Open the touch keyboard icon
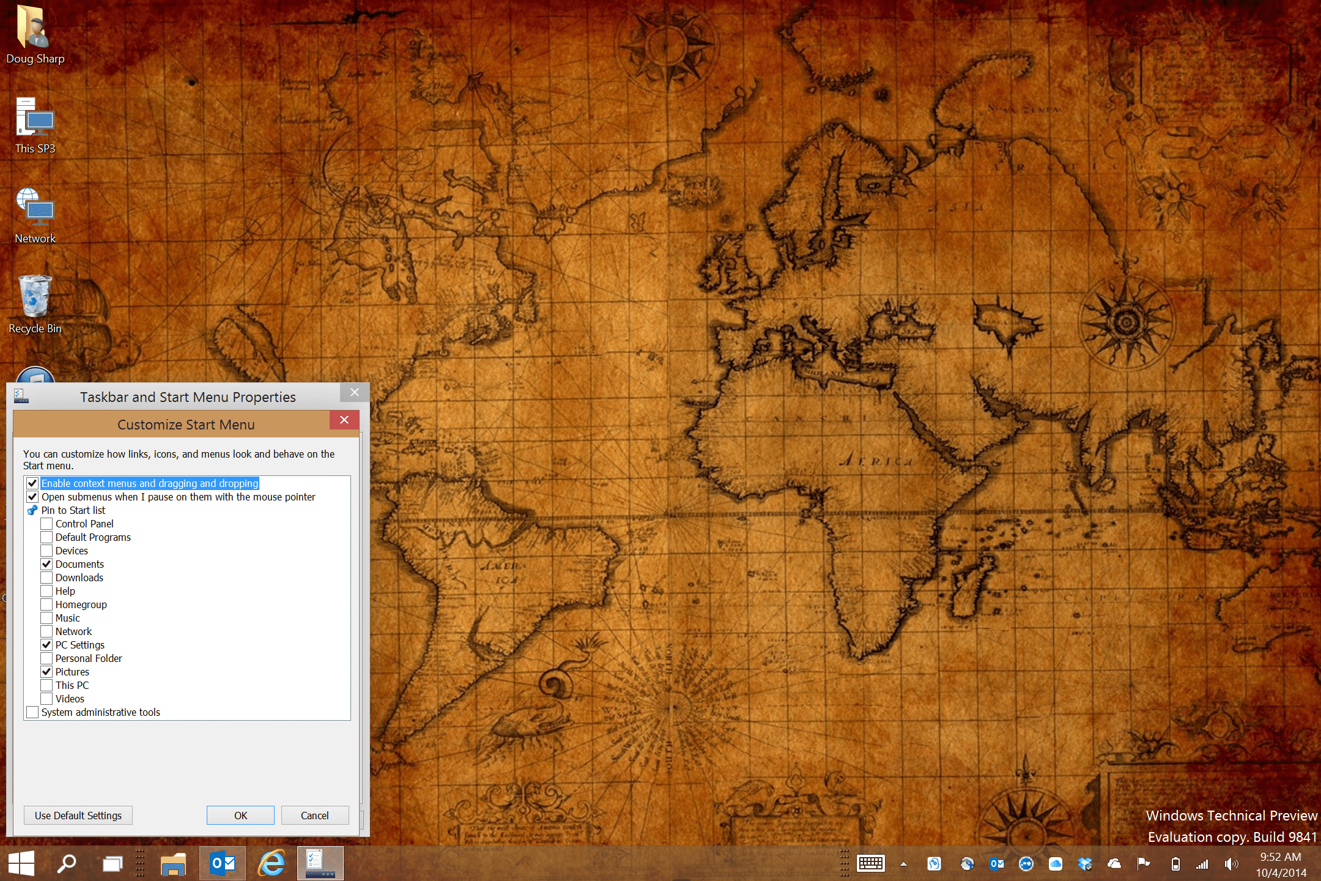Image resolution: width=1321 pixels, height=881 pixels. [871, 863]
